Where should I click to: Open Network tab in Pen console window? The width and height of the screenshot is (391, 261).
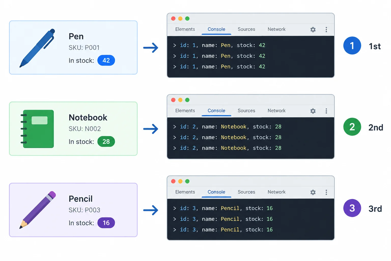tap(276, 29)
